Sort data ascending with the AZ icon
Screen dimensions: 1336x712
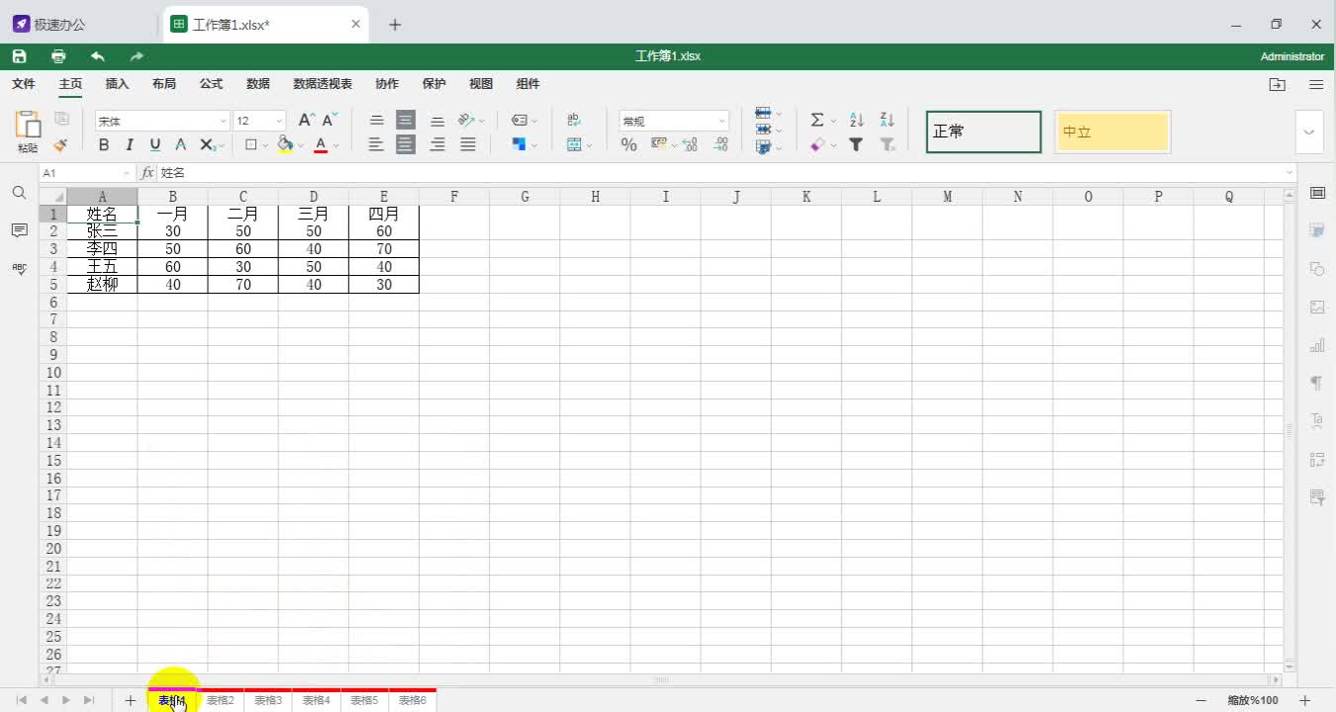click(x=855, y=120)
